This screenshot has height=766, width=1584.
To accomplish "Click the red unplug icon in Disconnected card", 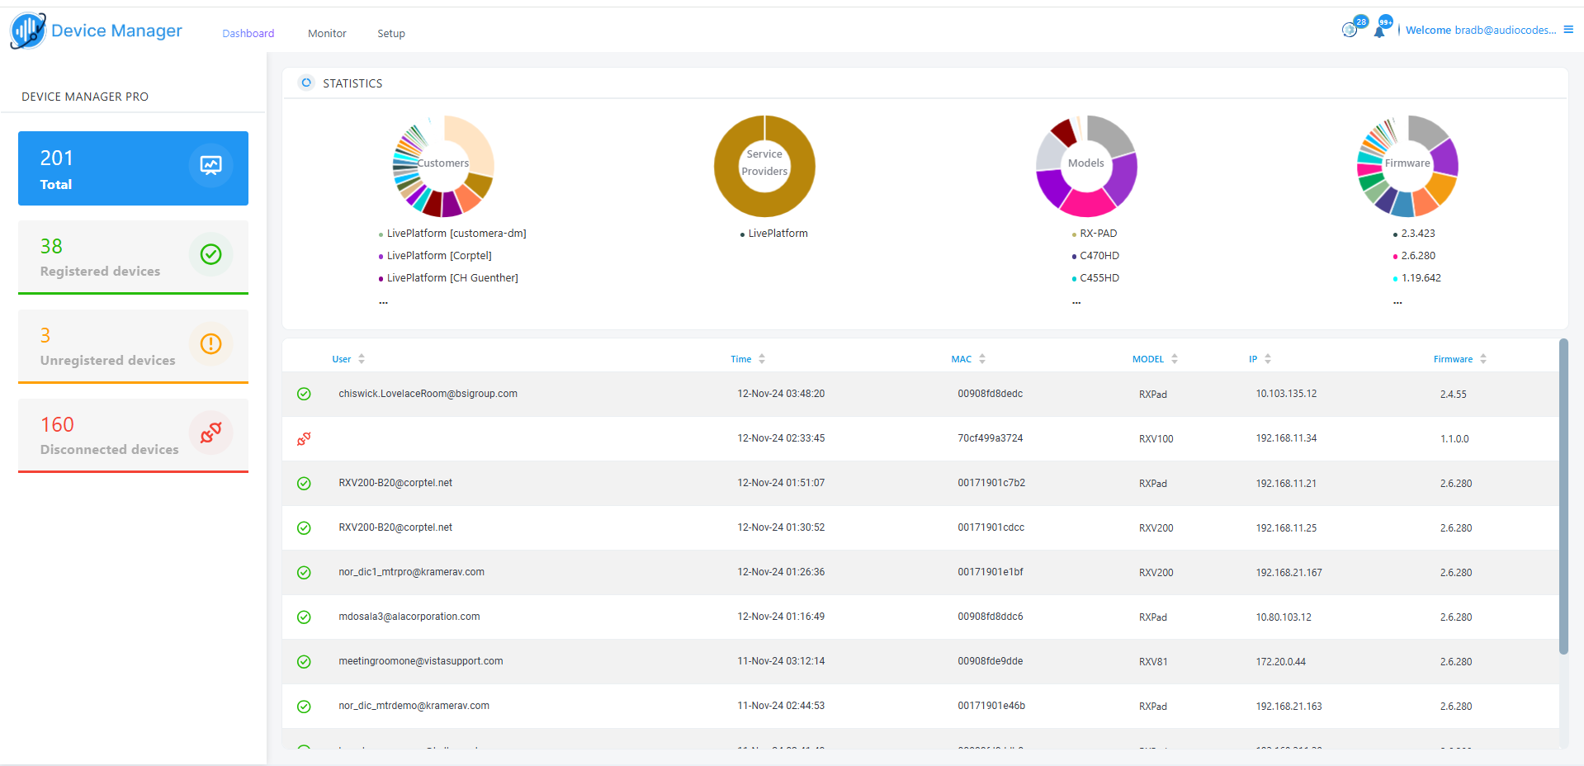I will tap(210, 433).
